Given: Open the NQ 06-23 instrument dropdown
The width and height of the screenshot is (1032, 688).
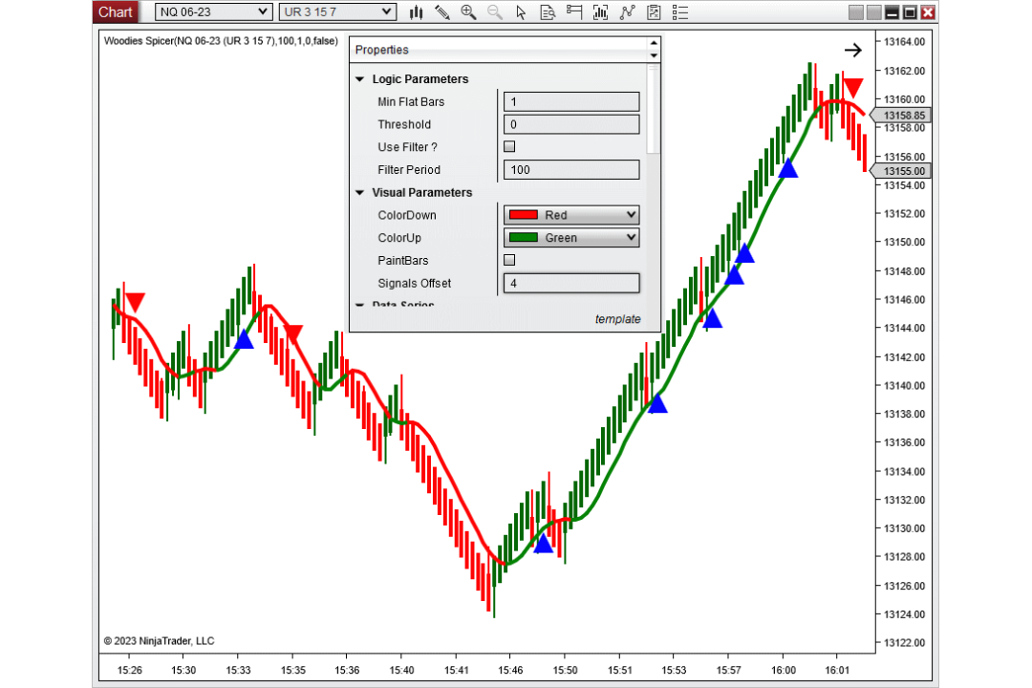Looking at the screenshot, I should [213, 11].
